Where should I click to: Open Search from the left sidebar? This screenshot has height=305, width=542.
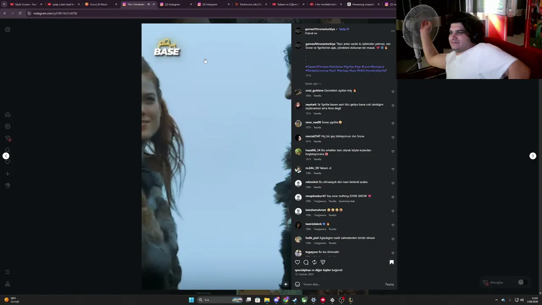[8, 150]
